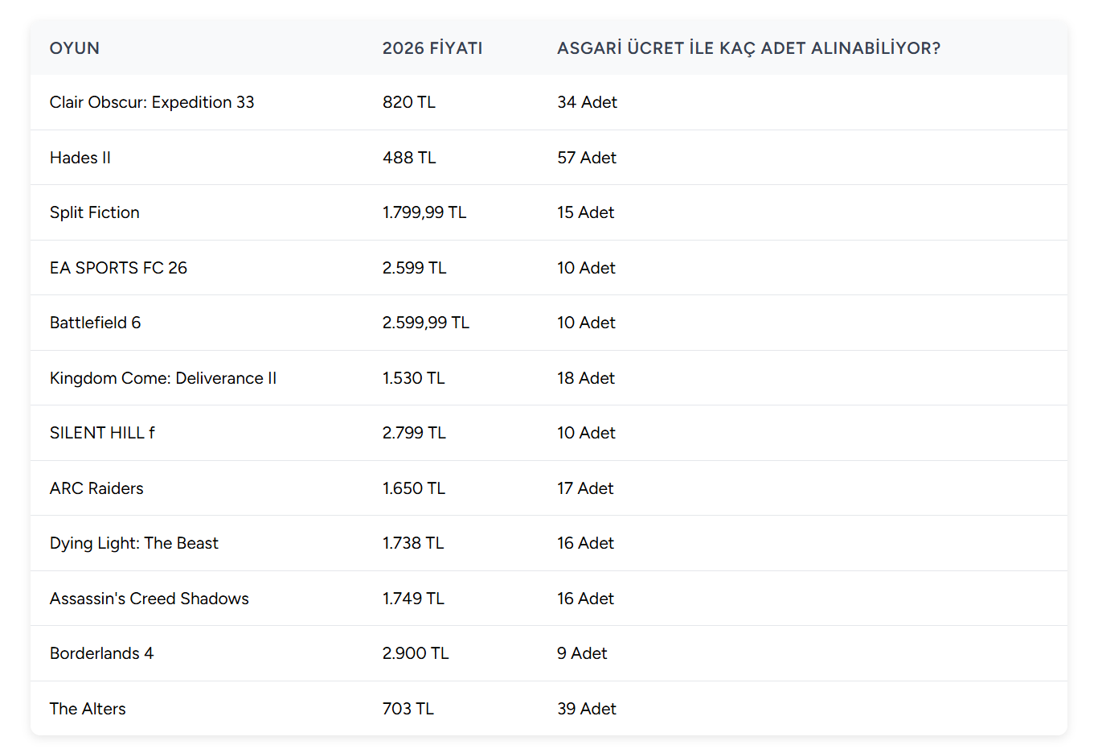
Task: Click the OYUN column header
Action: pos(75,48)
